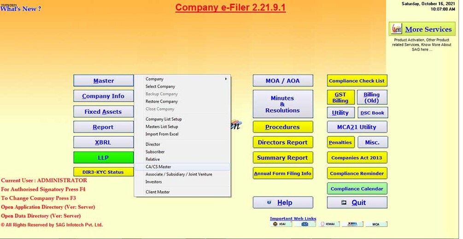Image resolution: width=463 pixels, height=239 pixels.
Task: Check DIR3-KYC Status
Action: [104, 172]
